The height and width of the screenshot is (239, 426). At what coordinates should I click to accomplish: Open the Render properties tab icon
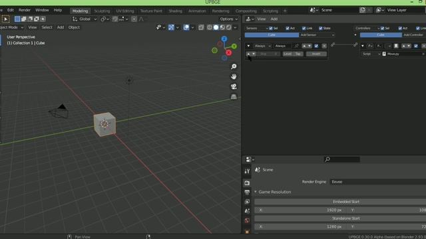(x=247, y=183)
